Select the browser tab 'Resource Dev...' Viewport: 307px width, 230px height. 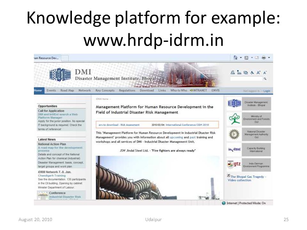[x=47, y=58]
